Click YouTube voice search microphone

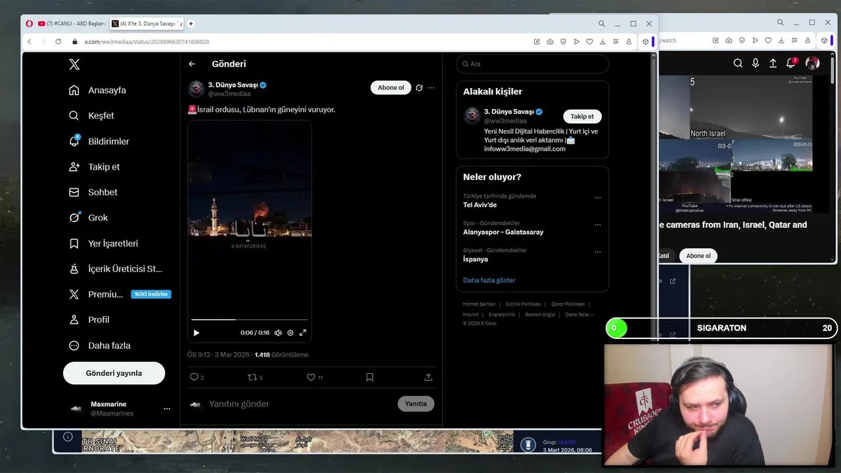[756, 63]
